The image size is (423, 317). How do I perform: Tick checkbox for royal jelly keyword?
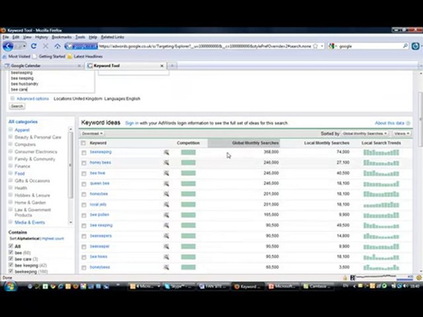(x=84, y=205)
